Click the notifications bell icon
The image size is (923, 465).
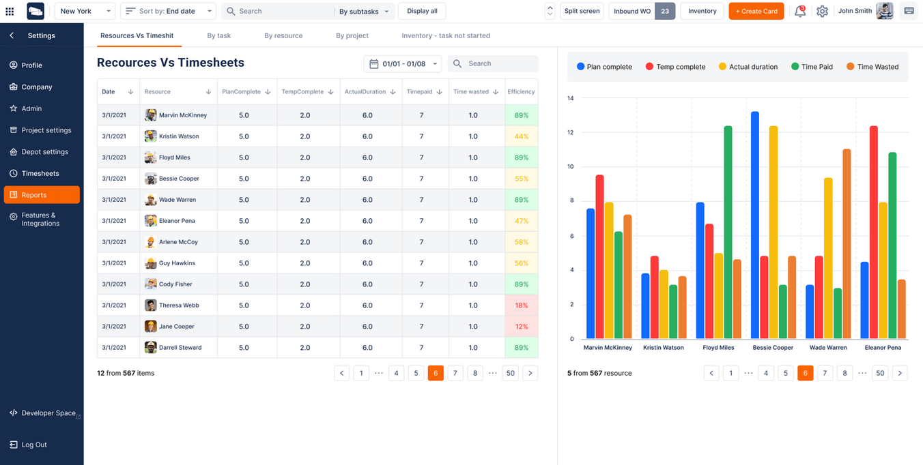[800, 11]
